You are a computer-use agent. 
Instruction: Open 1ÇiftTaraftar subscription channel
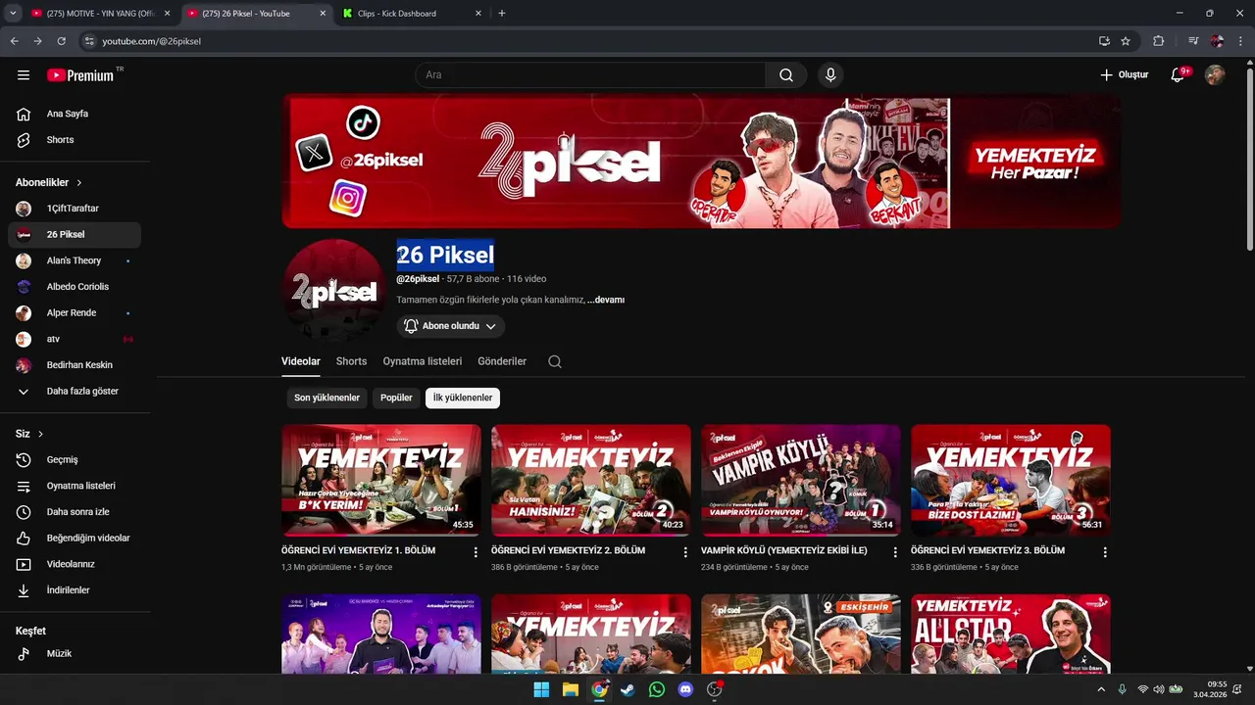coord(75,209)
